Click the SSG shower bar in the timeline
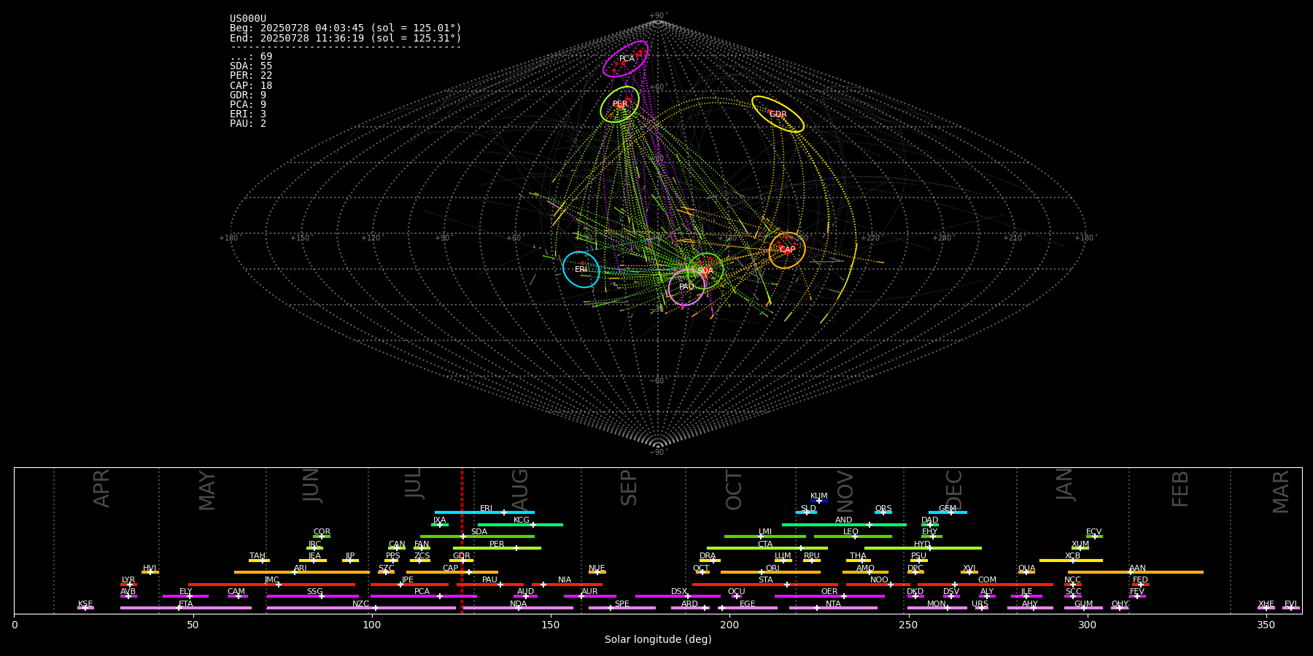Screen dimensions: 1313x656 coord(313,596)
